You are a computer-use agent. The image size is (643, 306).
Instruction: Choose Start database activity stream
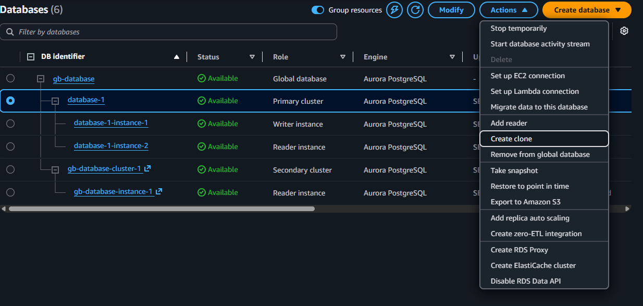(x=544, y=44)
